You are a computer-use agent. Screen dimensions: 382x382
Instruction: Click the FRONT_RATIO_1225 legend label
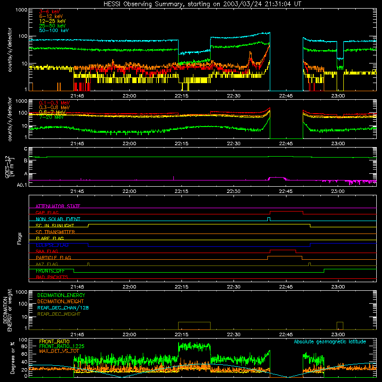pyautogui.click(x=62, y=346)
